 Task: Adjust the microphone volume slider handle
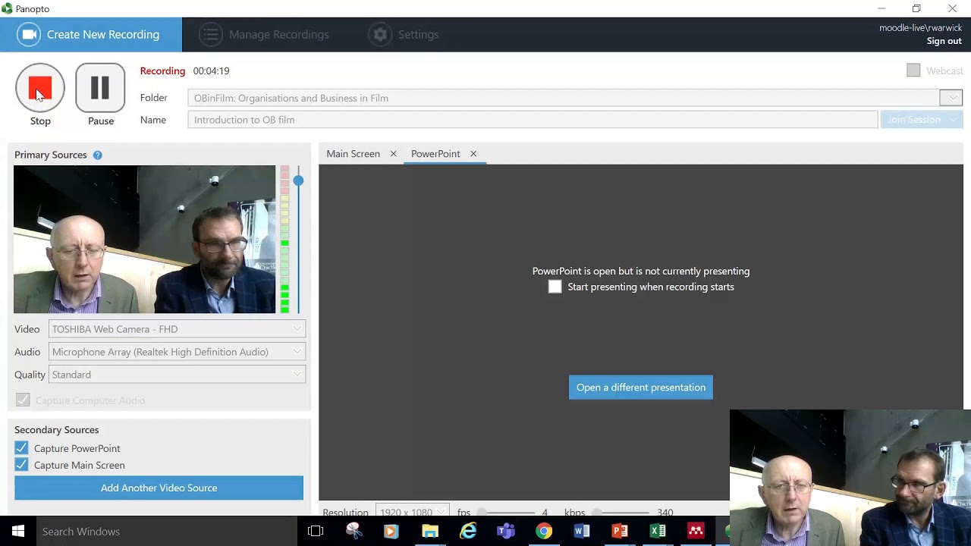pyautogui.click(x=298, y=180)
